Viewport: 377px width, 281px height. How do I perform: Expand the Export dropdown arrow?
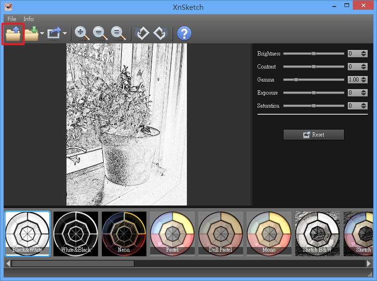point(65,34)
